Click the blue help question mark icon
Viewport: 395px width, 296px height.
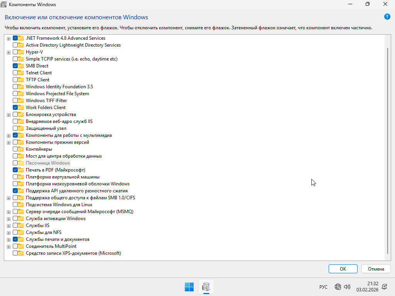(387, 17)
